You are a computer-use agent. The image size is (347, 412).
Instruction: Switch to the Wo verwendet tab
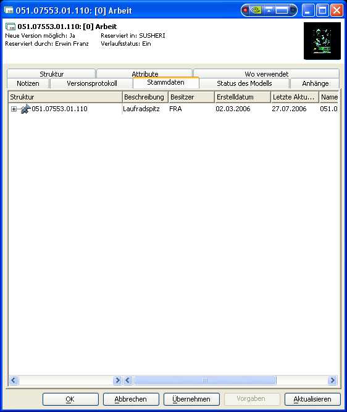click(x=266, y=74)
